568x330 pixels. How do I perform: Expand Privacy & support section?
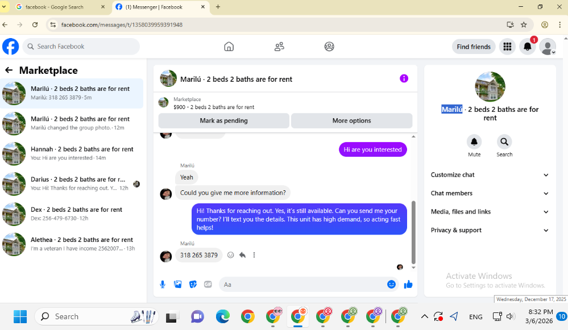(x=490, y=230)
